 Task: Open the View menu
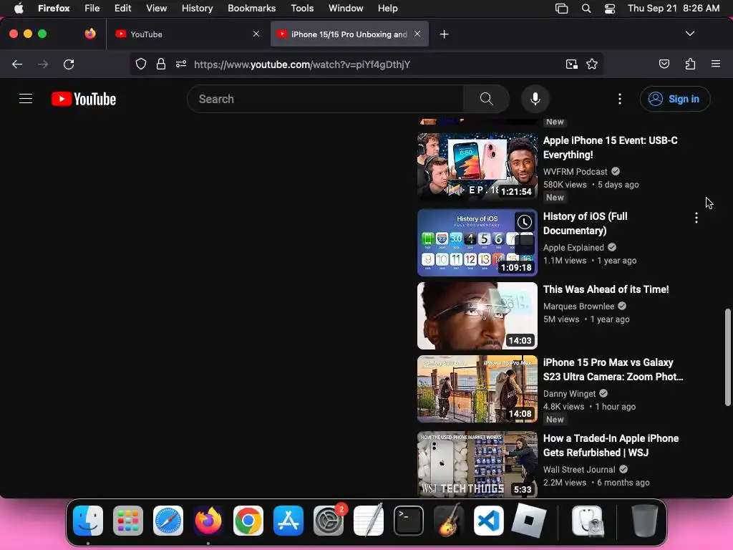(x=156, y=8)
